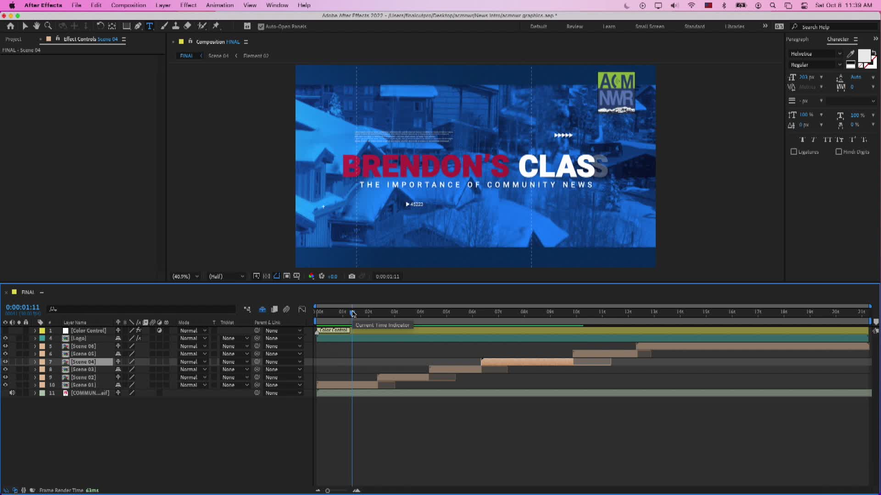The height and width of the screenshot is (495, 881).
Task: Select the Rectangle shape tool
Action: click(x=126, y=27)
